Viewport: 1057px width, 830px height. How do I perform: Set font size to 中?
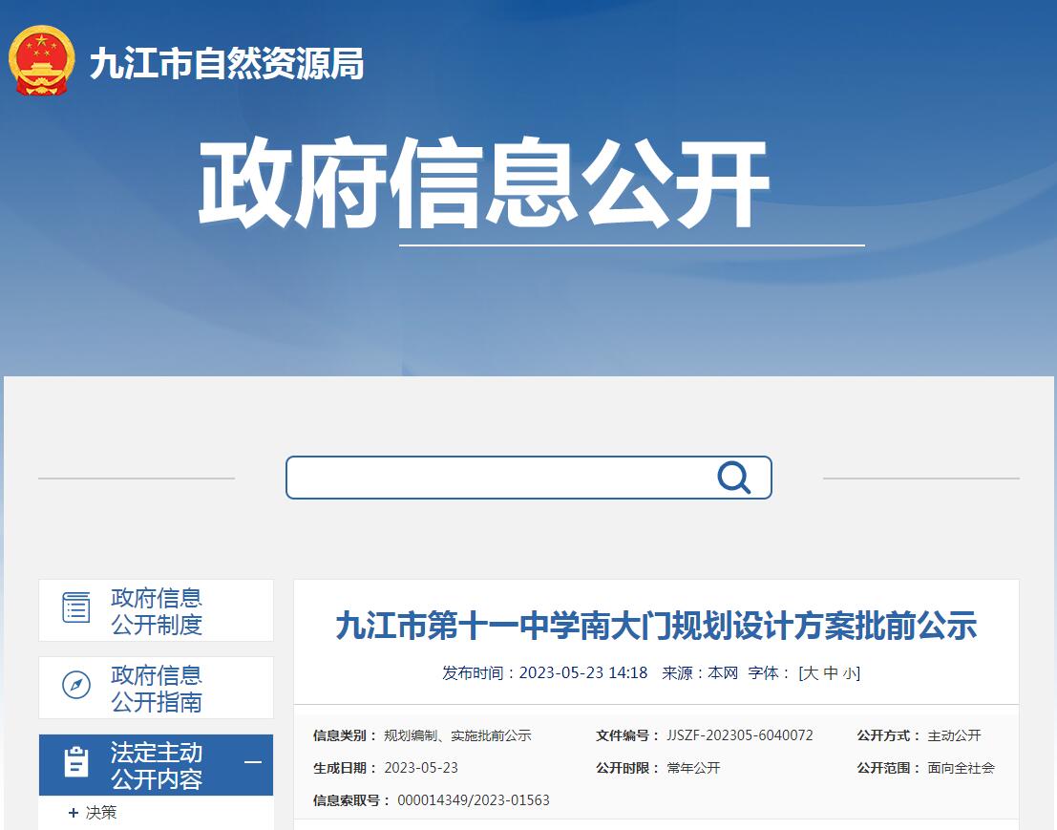(x=831, y=673)
